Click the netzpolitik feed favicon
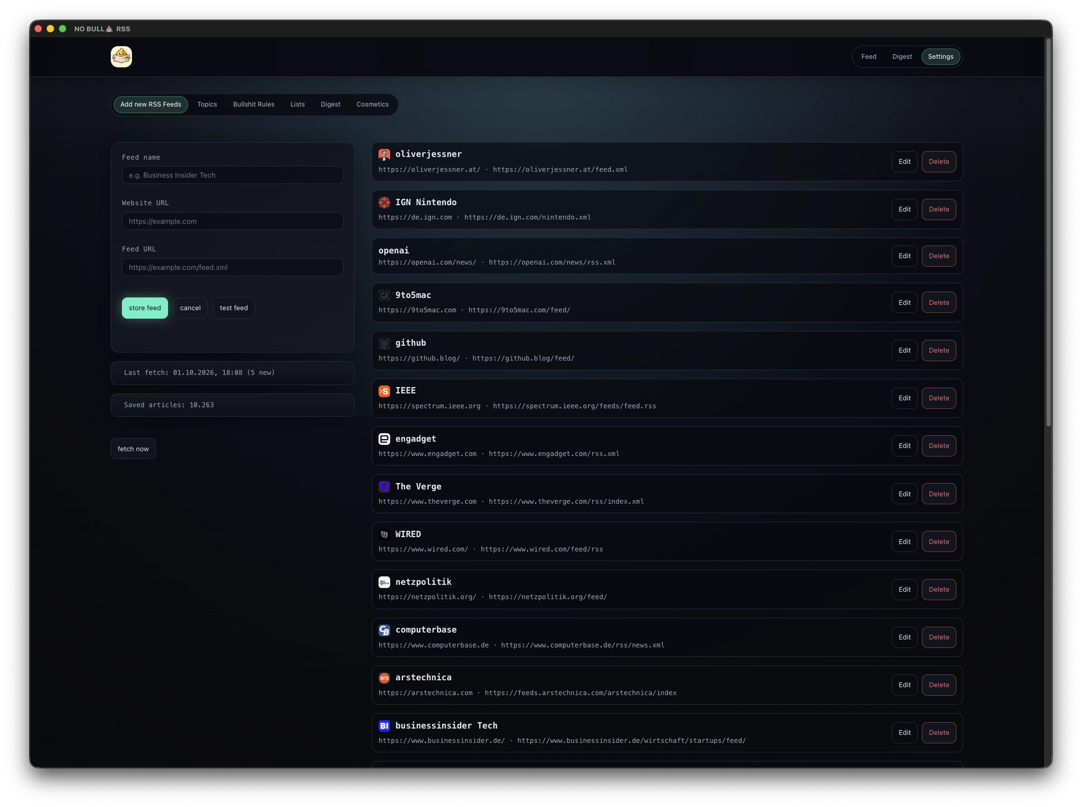This screenshot has height=807, width=1082. pyautogui.click(x=384, y=582)
